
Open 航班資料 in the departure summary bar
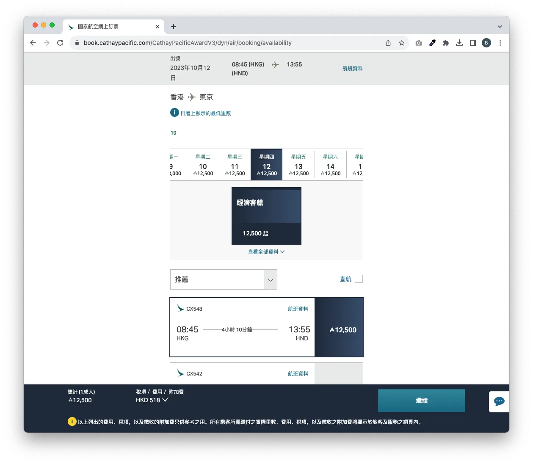[x=353, y=69]
